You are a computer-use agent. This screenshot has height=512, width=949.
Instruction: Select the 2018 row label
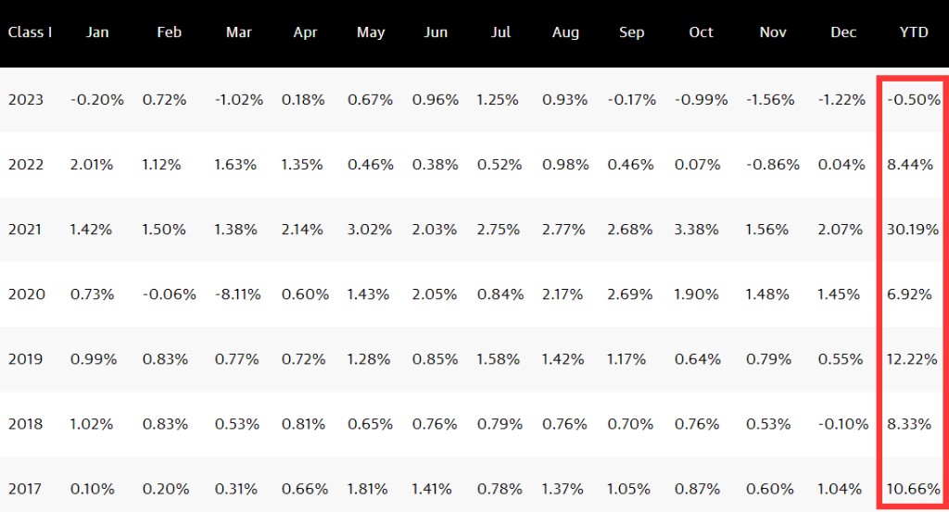[26, 424]
